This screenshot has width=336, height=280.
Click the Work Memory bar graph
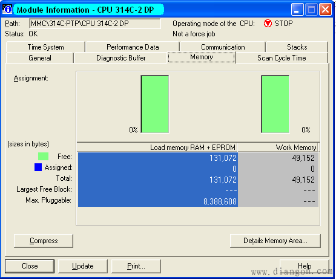275,104
